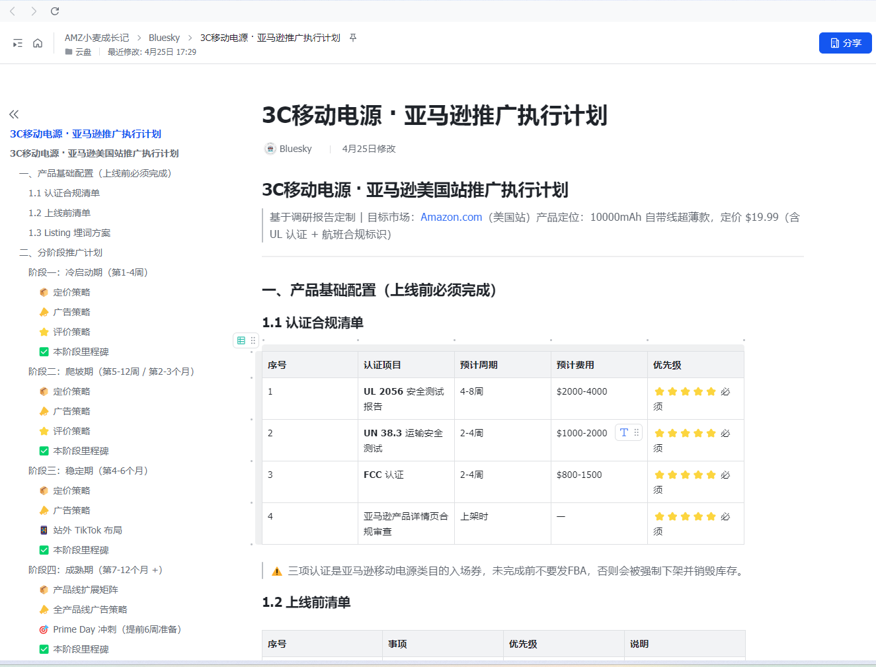Click the Share button
876x667 pixels.
pos(845,43)
